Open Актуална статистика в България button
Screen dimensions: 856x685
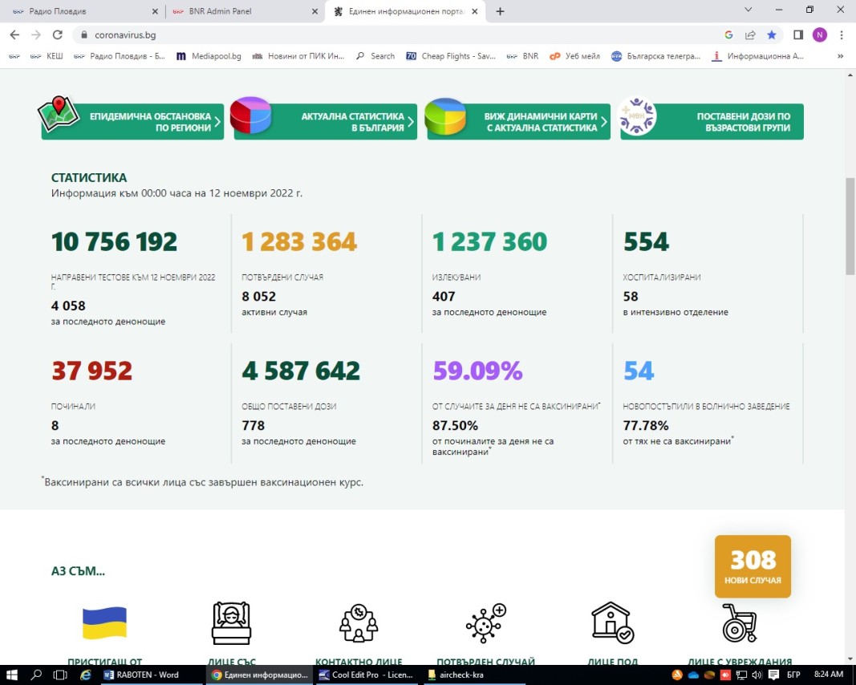click(x=326, y=122)
